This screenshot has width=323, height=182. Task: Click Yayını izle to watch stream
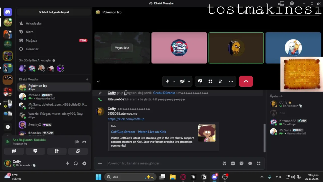point(122,48)
